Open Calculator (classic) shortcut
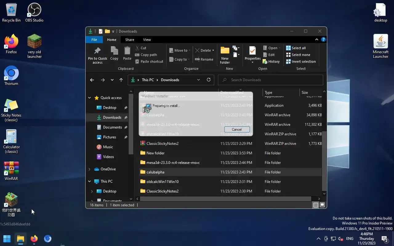The height and width of the screenshot is (246, 394). [11, 141]
